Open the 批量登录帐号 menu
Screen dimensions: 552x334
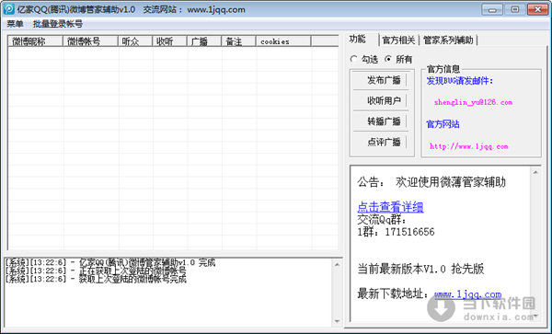pos(58,24)
